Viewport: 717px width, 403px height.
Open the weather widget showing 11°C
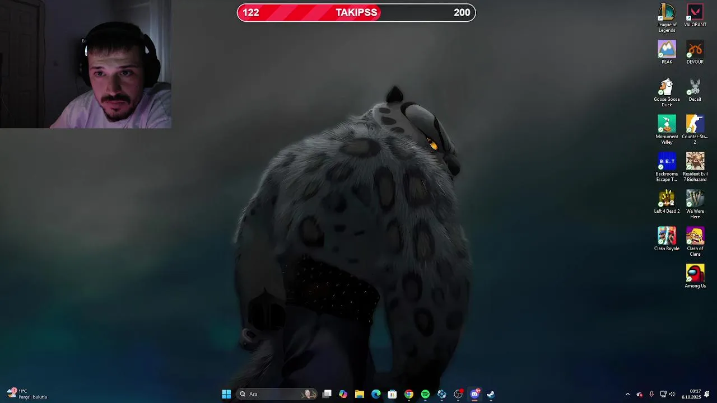click(x=27, y=394)
